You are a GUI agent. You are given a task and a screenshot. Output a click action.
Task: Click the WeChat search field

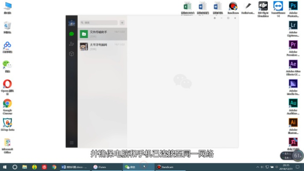(x=99, y=23)
